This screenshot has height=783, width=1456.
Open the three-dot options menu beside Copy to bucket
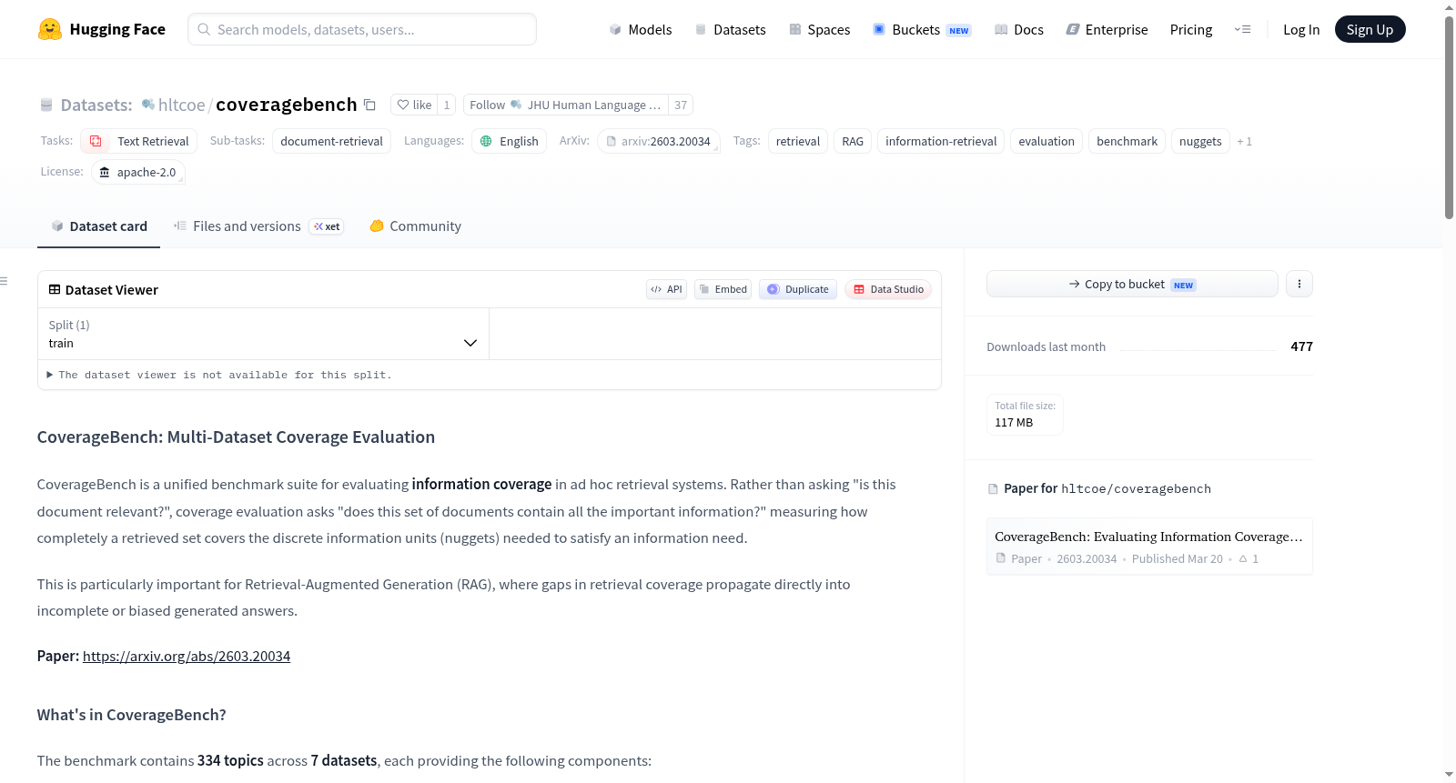coord(1299,284)
